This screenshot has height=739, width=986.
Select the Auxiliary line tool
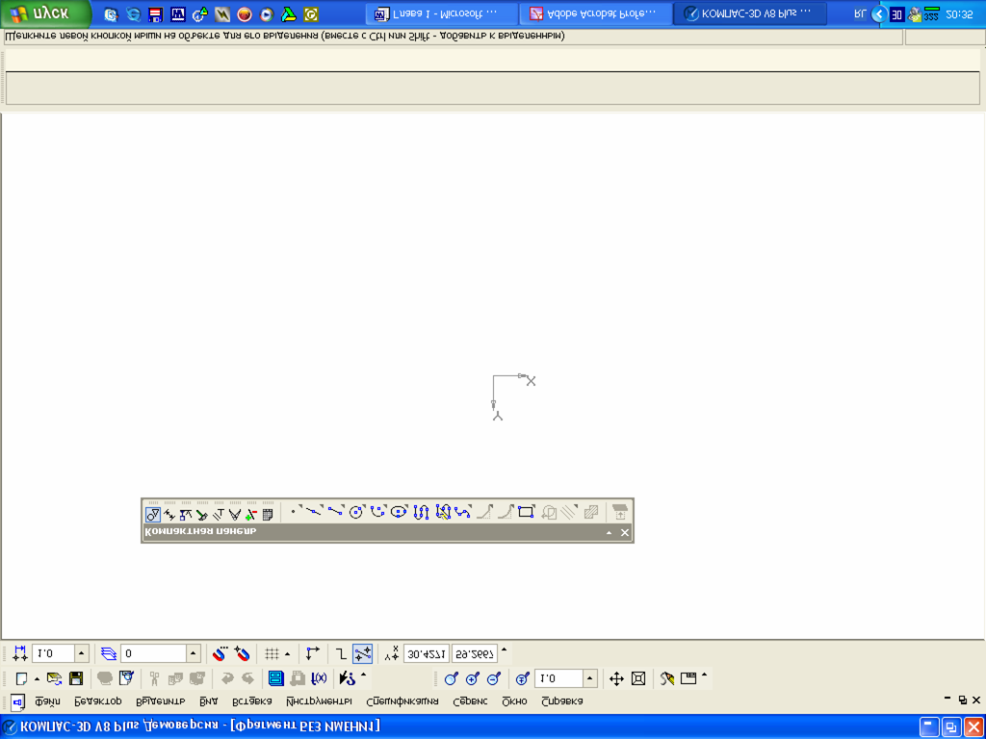pos(315,512)
